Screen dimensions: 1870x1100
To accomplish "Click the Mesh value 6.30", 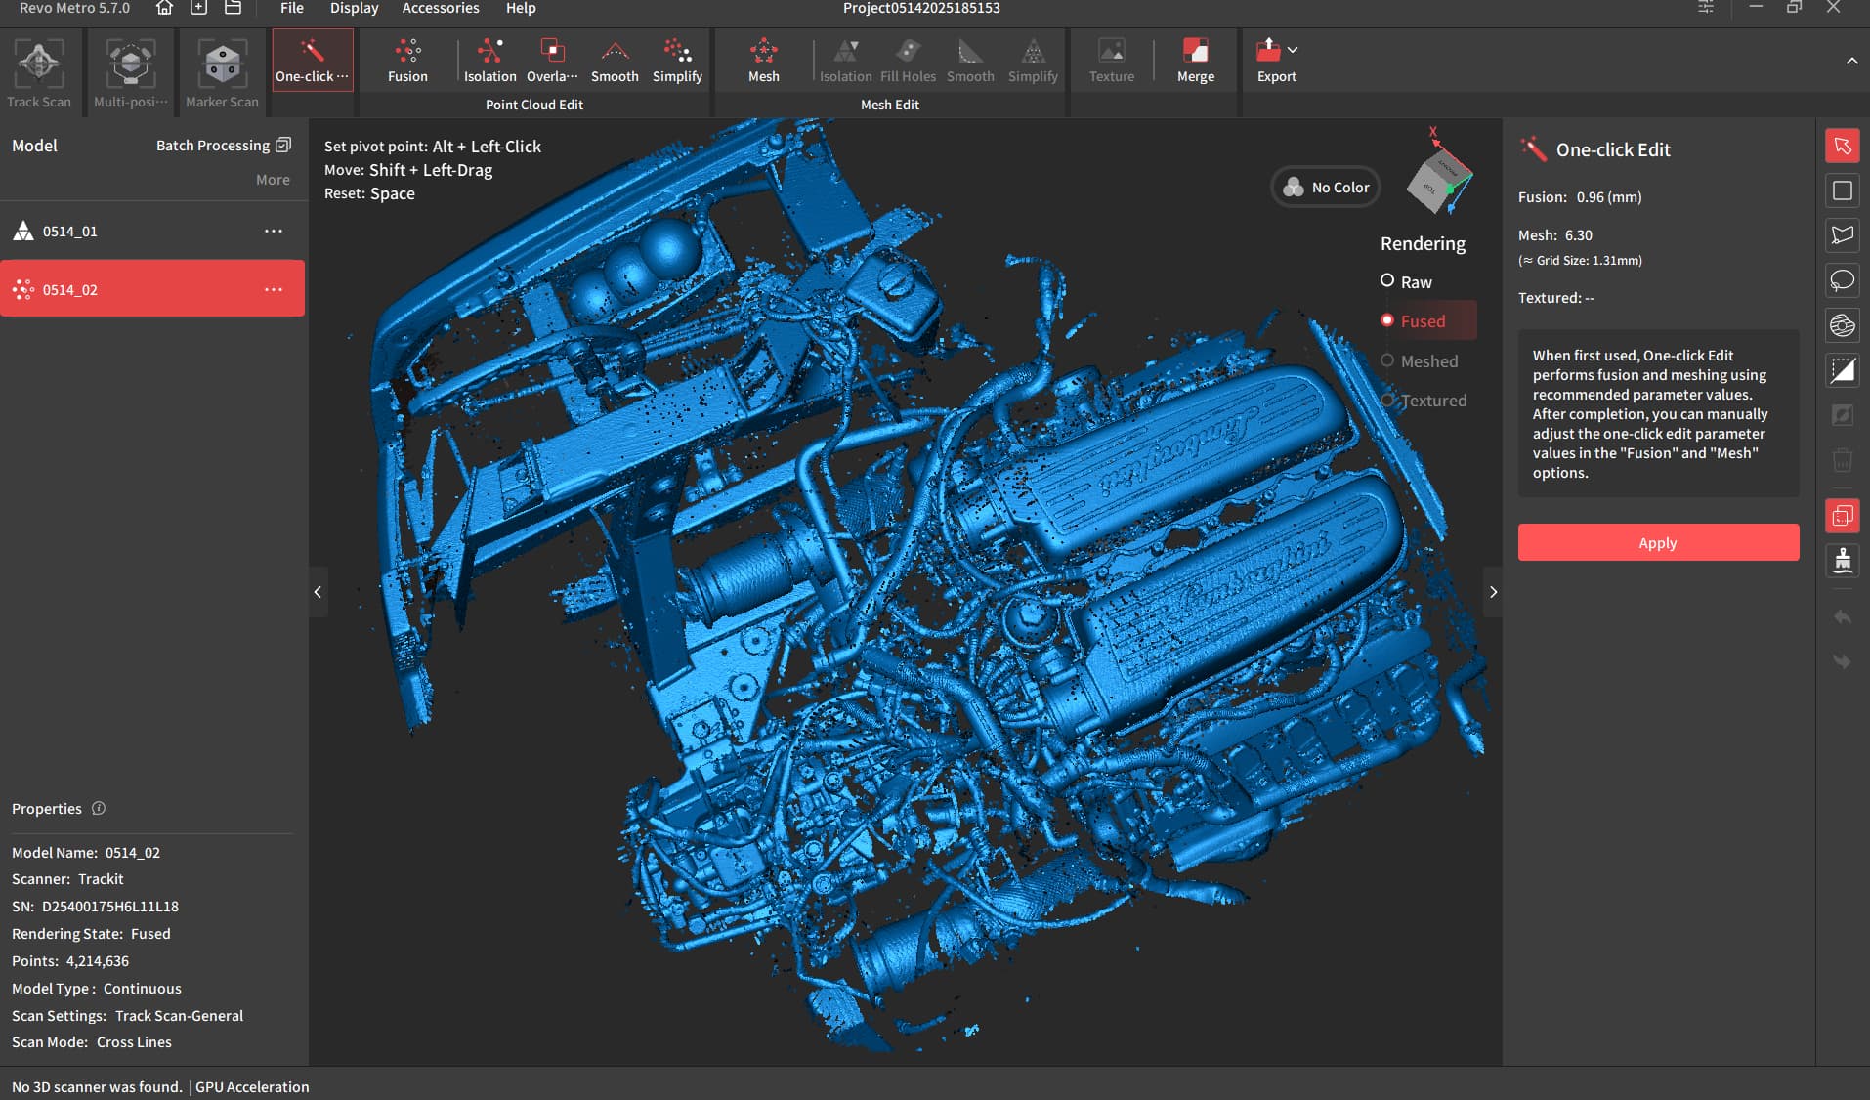I will (x=1578, y=235).
